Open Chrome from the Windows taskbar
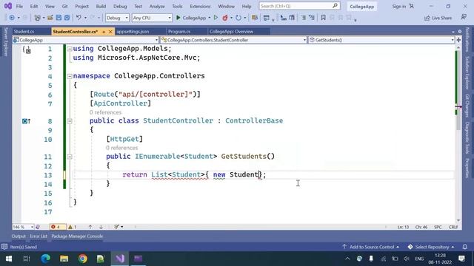The height and width of the screenshot is (266, 474). 82,259
